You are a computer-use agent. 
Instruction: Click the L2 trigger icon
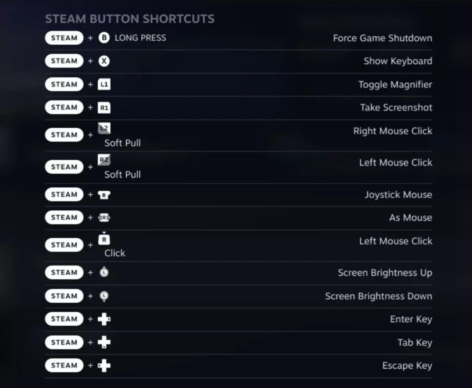pyautogui.click(x=104, y=128)
